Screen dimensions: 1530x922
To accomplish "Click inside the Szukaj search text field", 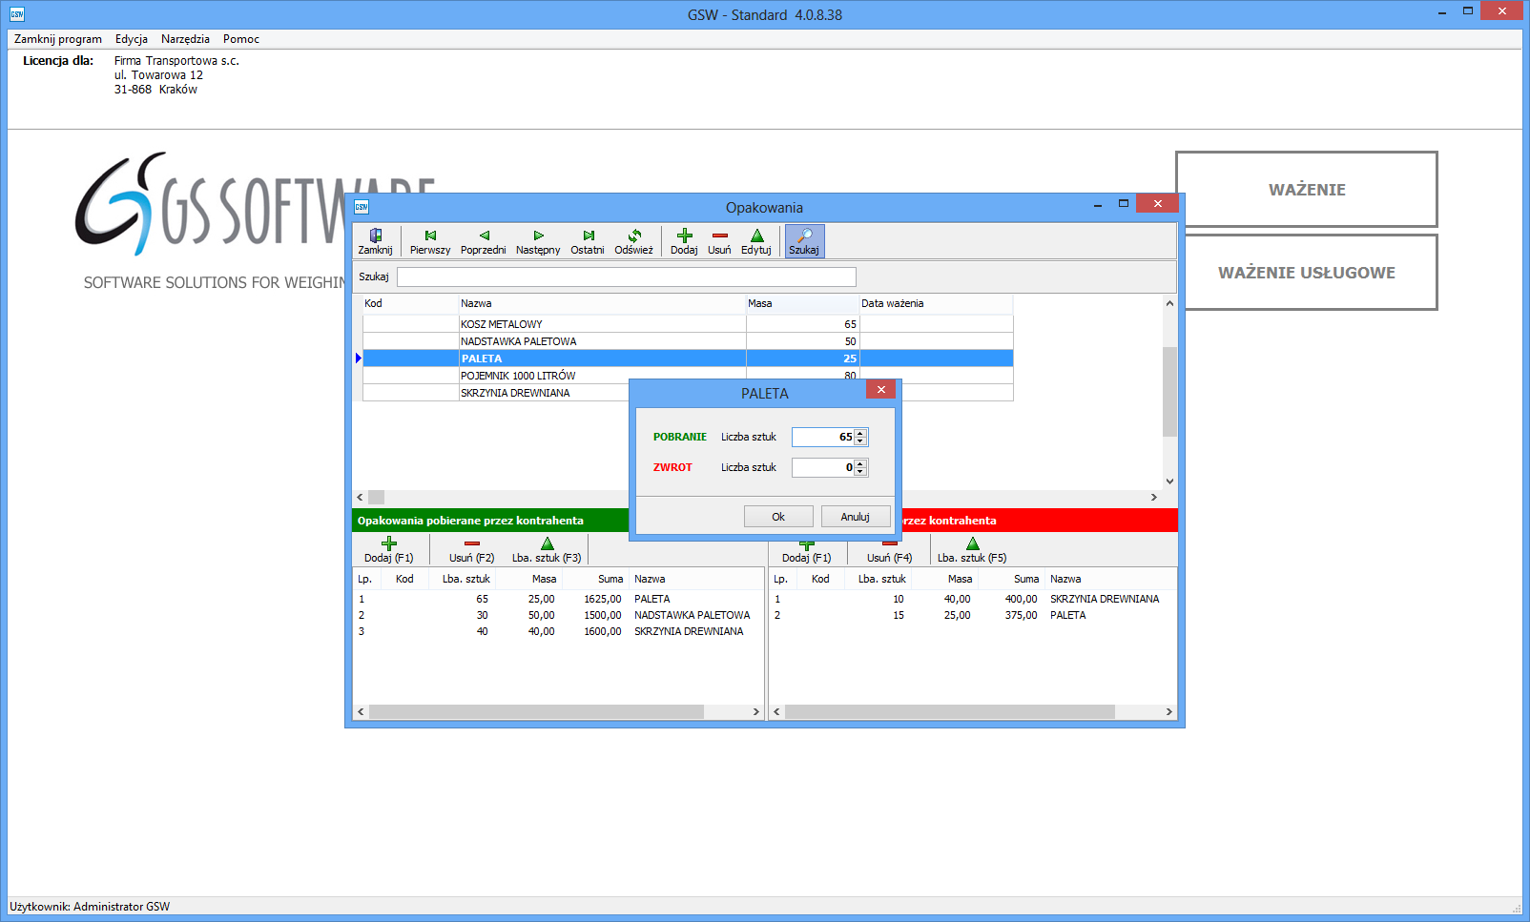I will pos(626,277).
